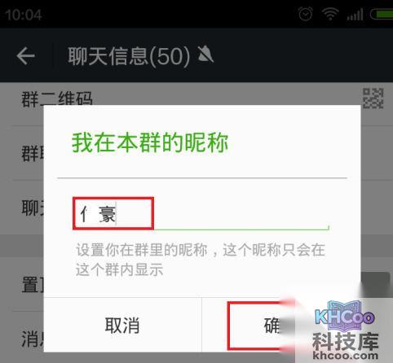Image resolution: width=393 pixels, height=363 pixels.
Task: Click the 取消 button
Action: (122, 325)
